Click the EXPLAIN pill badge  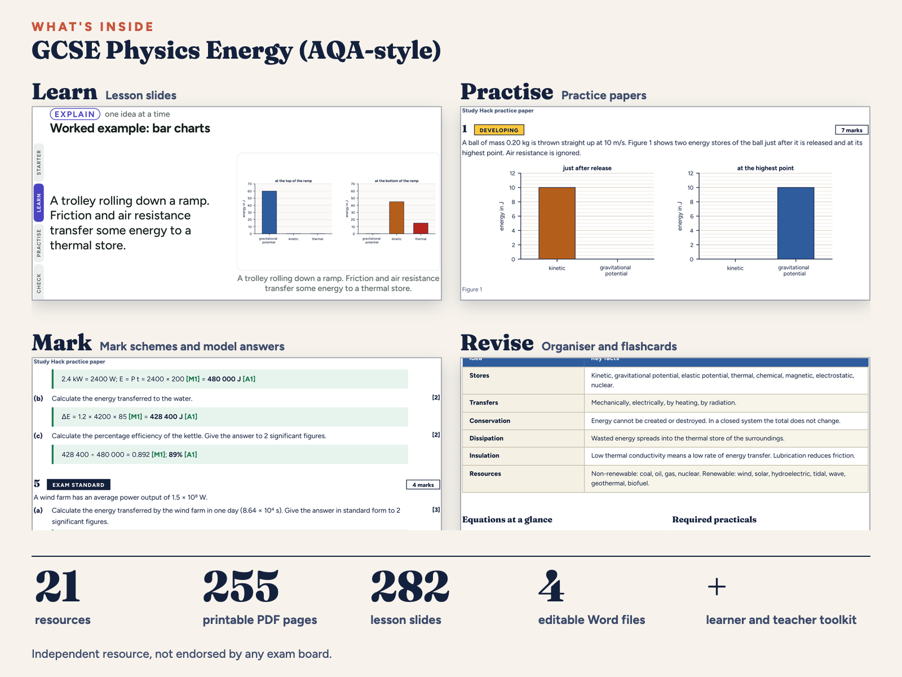[x=75, y=114]
